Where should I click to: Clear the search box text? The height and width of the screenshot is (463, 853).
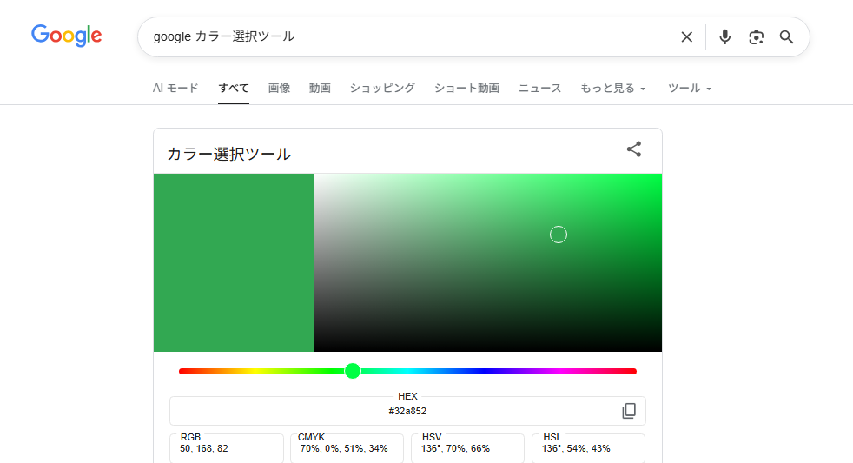pos(686,36)
